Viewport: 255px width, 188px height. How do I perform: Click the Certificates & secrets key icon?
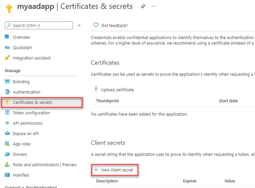coord(7,102)
